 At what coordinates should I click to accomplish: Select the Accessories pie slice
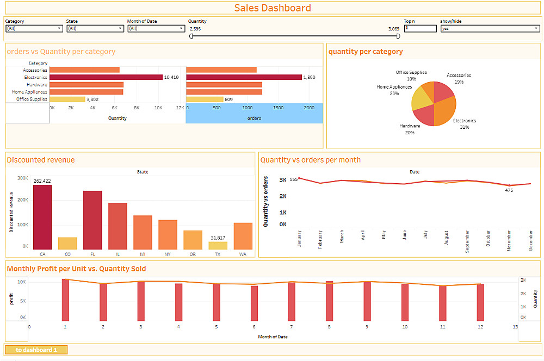pyautogui.click(x=443, y=91)
